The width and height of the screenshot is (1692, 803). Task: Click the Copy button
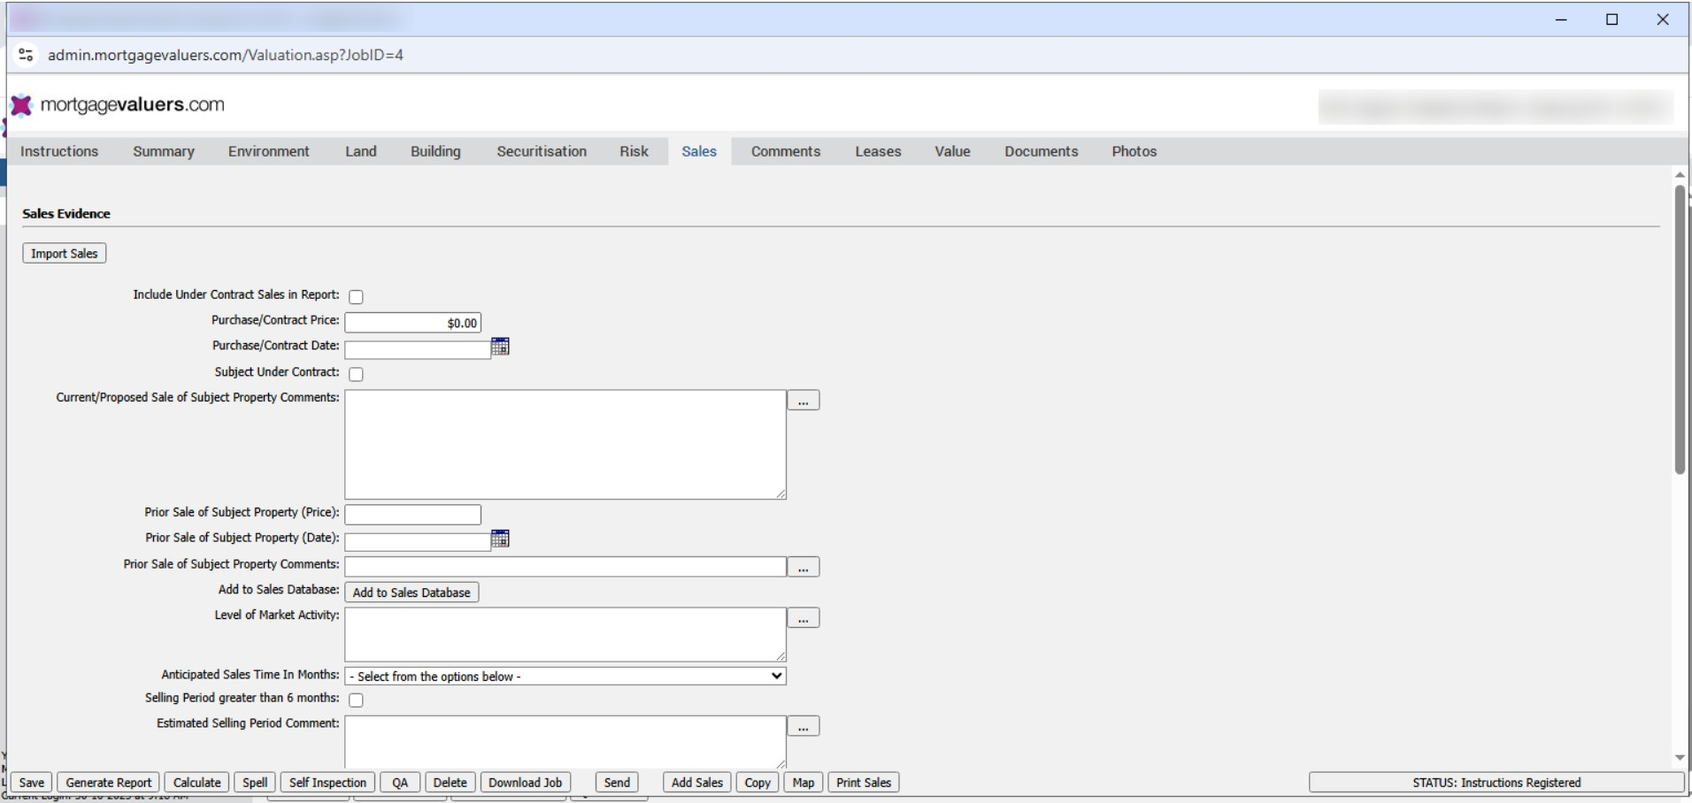pyautogui.click(x=758, y=783)
